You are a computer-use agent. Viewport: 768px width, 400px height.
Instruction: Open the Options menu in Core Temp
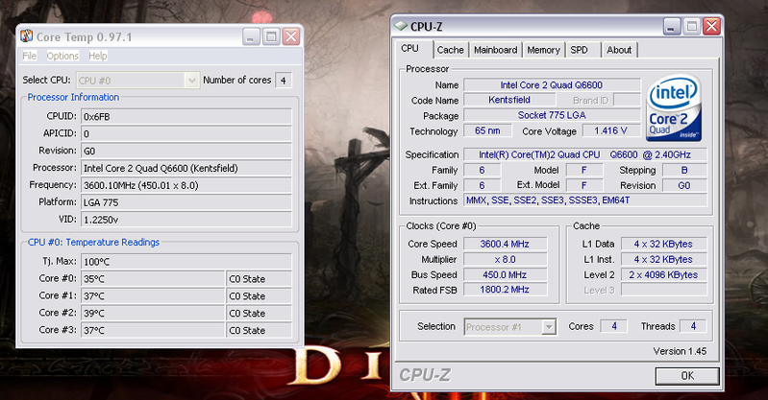pos(62,56)
